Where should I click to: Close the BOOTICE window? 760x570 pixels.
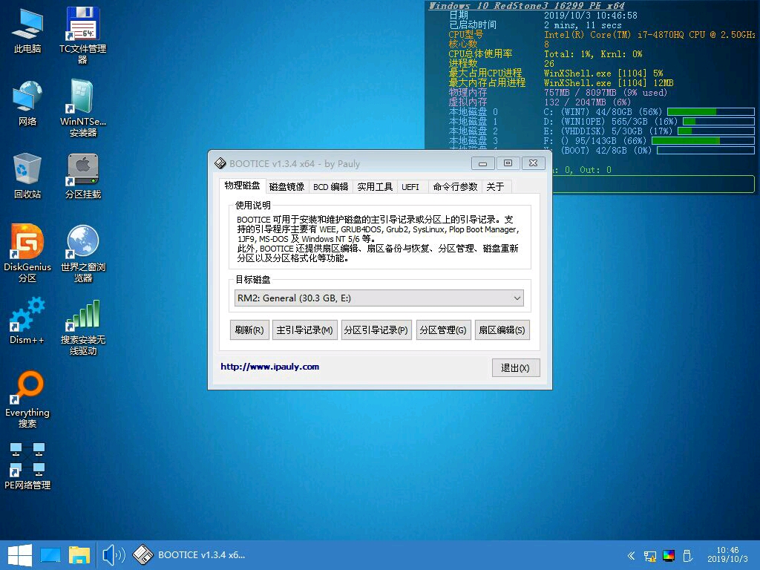[x=533, y=163]
